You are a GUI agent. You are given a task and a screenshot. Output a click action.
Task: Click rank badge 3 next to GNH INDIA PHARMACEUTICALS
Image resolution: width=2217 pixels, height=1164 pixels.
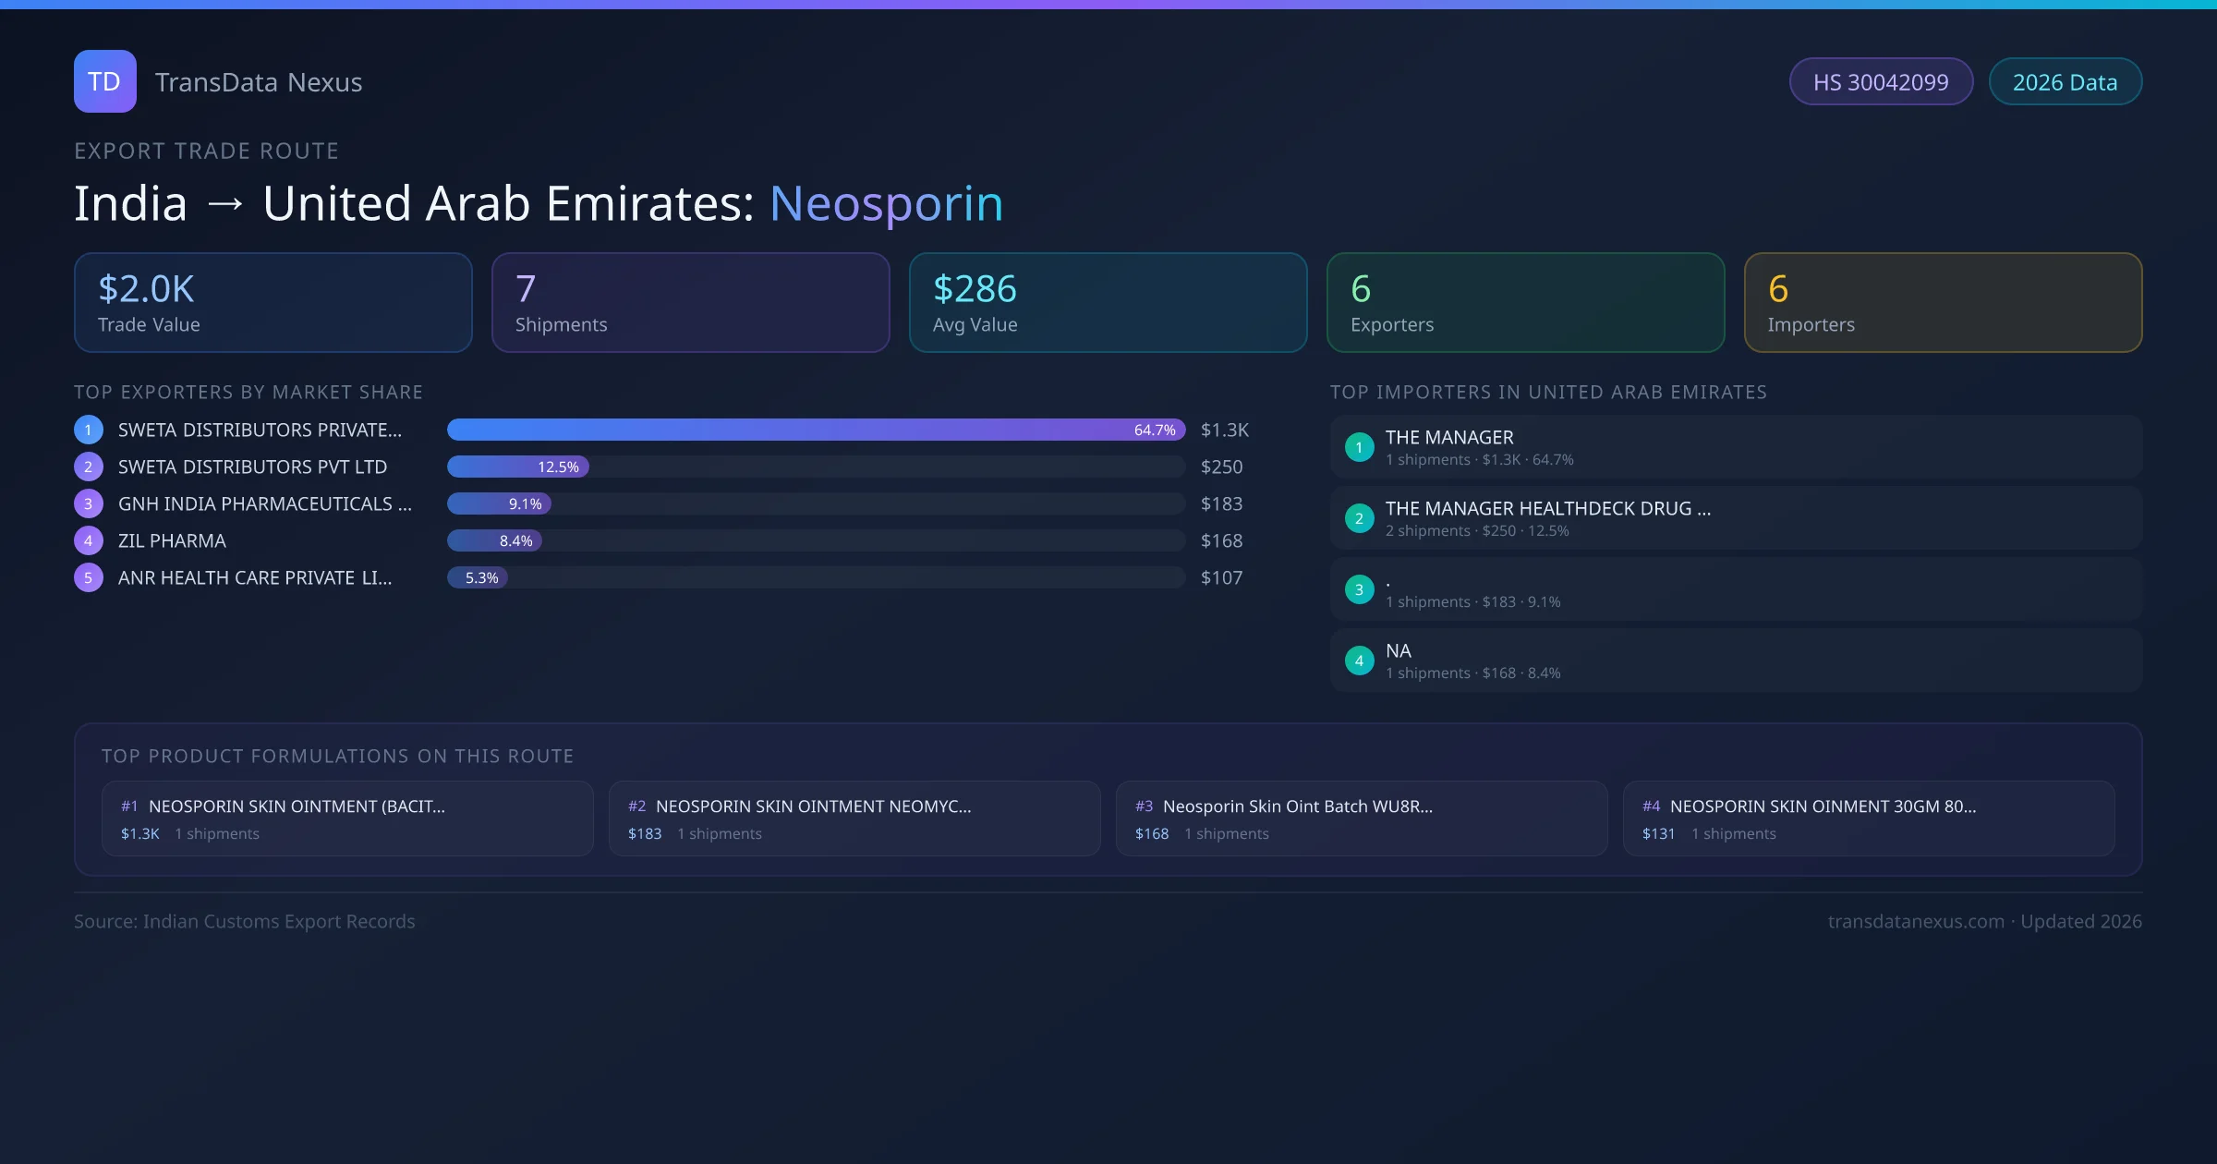(88, 503)
